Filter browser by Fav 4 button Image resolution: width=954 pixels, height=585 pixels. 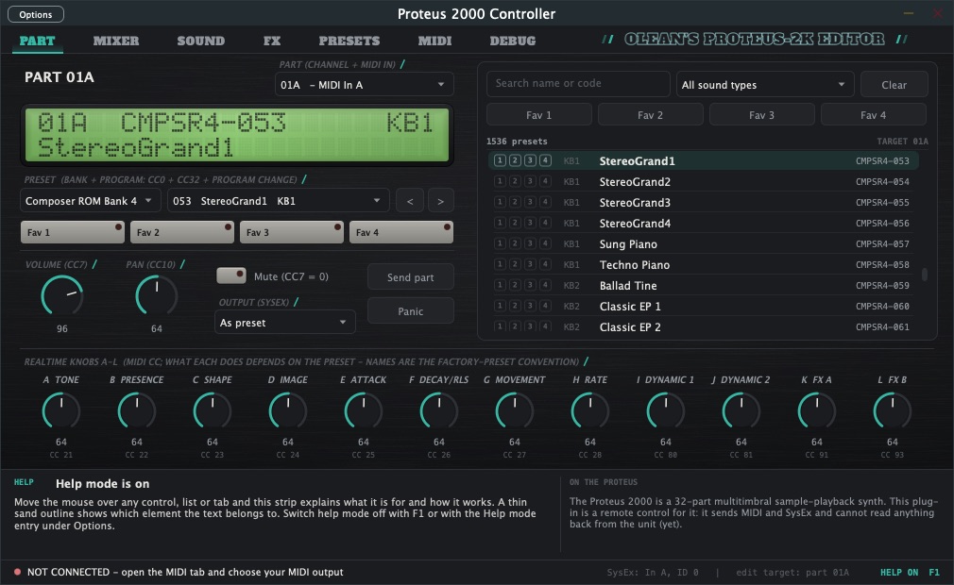tap(873, 115)
